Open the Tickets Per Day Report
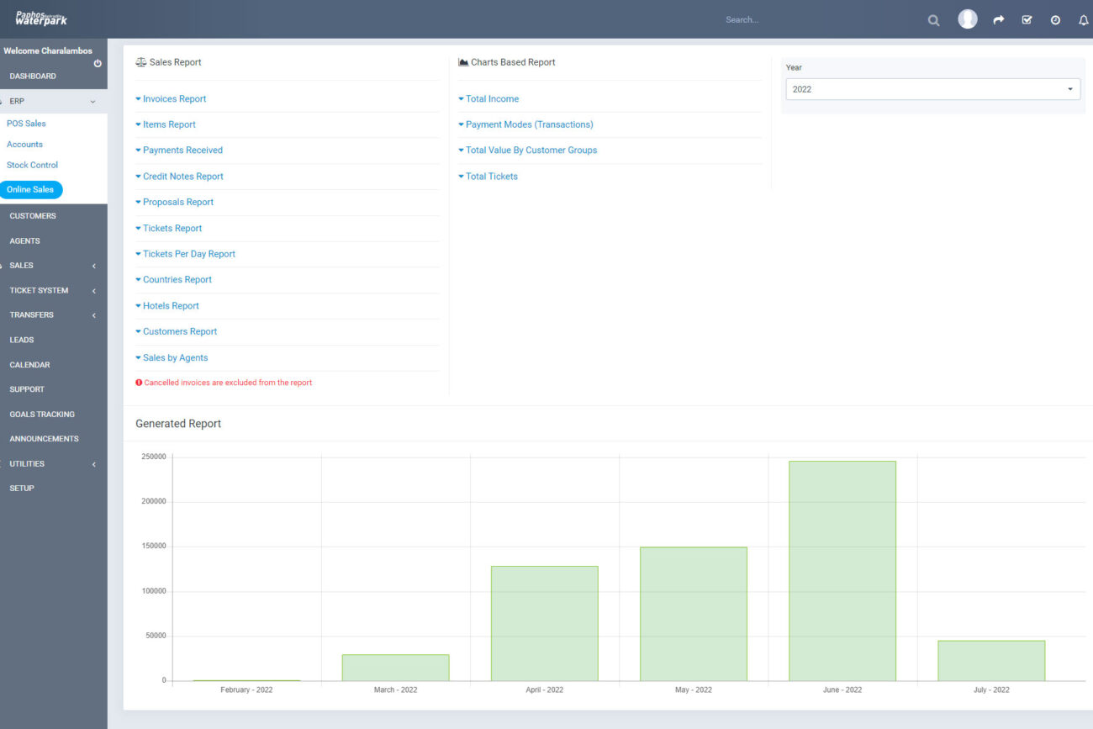The width and height of the screenshot is (1093, 729). 188,254
